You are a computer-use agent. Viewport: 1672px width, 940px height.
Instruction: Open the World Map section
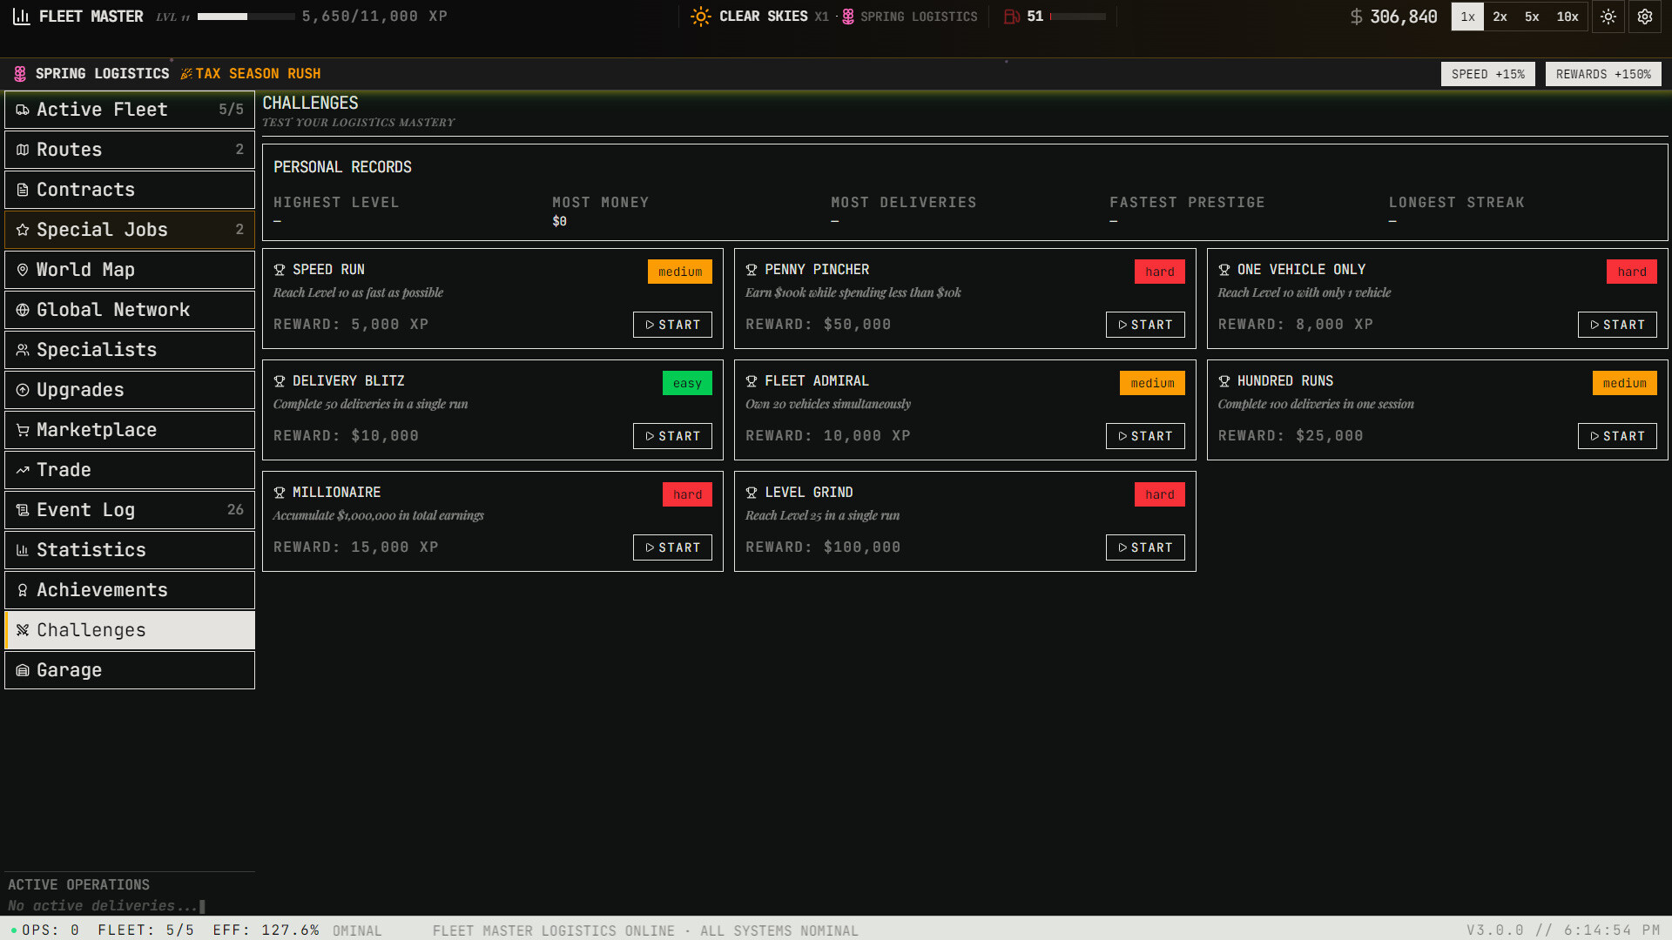click(x=130, y=270)
